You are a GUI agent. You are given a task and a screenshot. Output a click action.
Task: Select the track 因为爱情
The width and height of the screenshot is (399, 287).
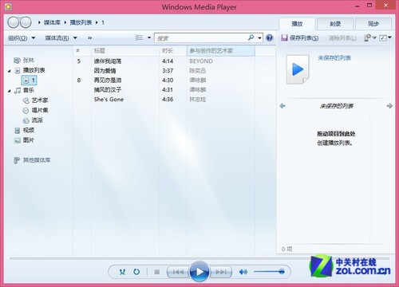[x=105, y=71]
